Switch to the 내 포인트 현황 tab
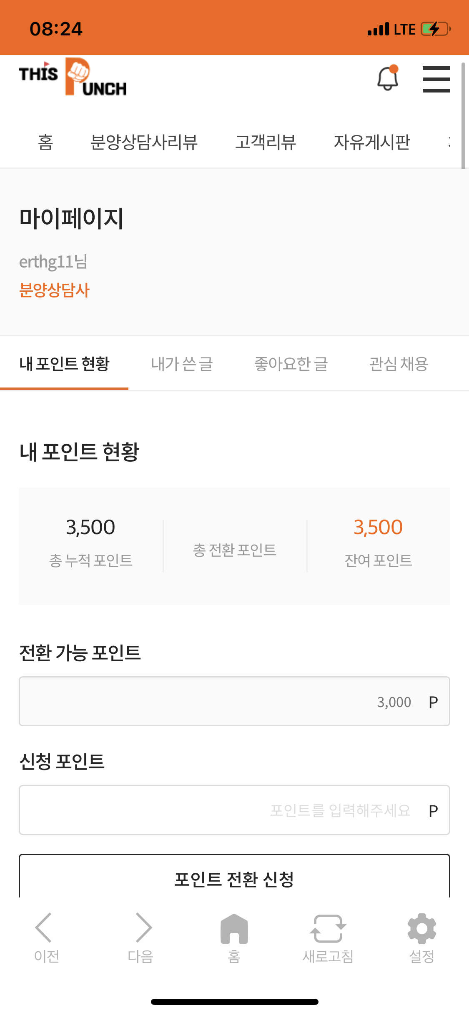Viewport: 469px width, 1015px height. pyautogui.click(x=64, y=364)
